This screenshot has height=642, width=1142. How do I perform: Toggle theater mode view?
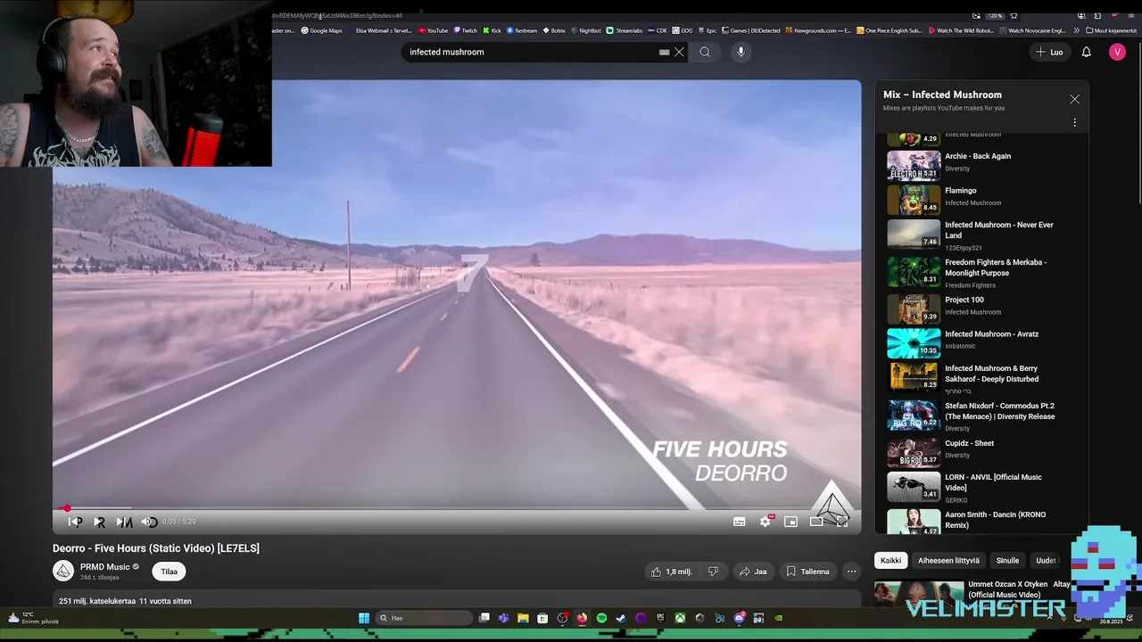pyautogui.click(x=815, y=522)
